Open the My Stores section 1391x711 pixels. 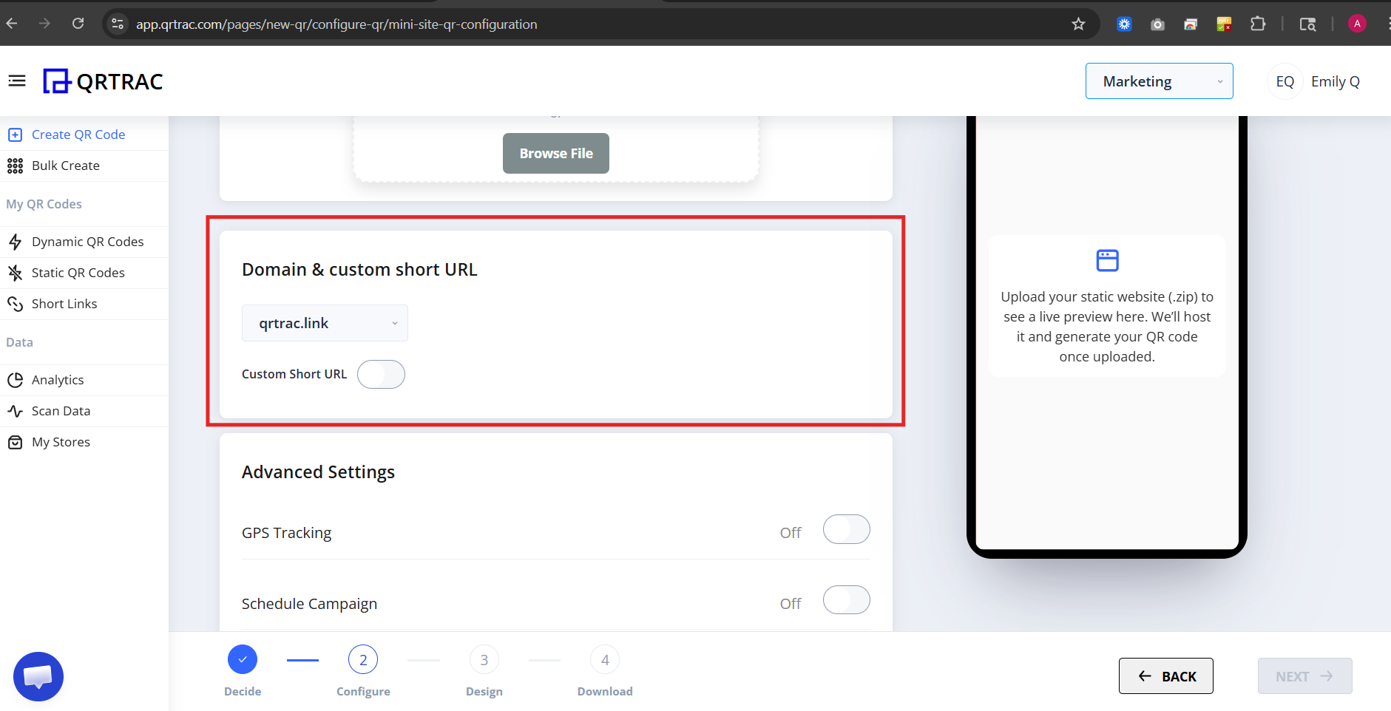point(15,441)
